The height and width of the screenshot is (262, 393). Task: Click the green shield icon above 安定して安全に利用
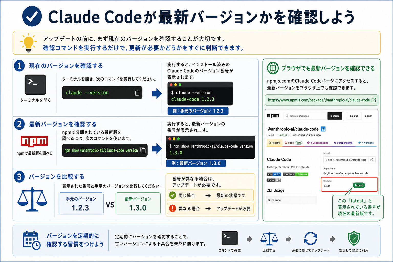(x=354, y=238)
